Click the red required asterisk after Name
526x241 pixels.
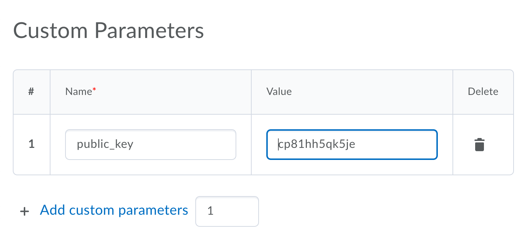pos(94,89)
